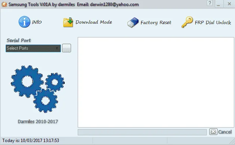Click the resize grip in status bar corner

point(232,142)
